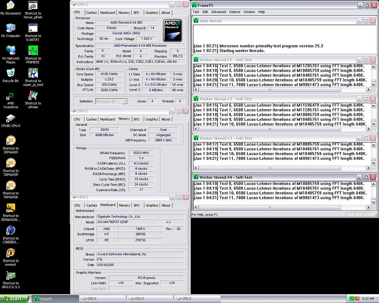Open the Edit menu in Prime95
The width and height of the screenshot is (379, 303).
[205, 12]
